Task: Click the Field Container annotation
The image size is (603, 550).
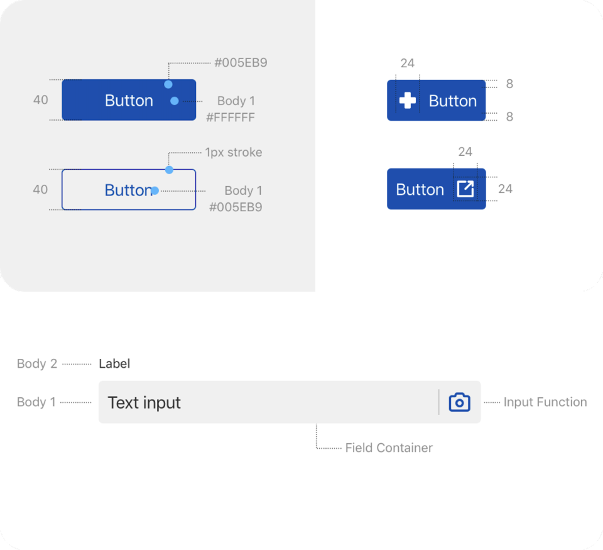Action: (388, 448)
